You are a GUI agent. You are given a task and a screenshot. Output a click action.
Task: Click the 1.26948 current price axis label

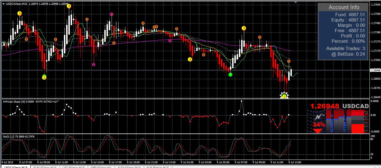pyautogui.click(x=375, y=70)
